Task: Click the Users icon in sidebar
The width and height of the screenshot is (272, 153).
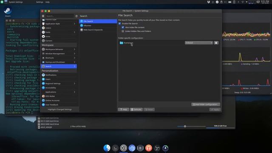Action: (43, 79)
